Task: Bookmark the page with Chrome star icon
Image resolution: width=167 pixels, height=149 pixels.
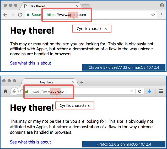Action: click(x=153, y=15)
